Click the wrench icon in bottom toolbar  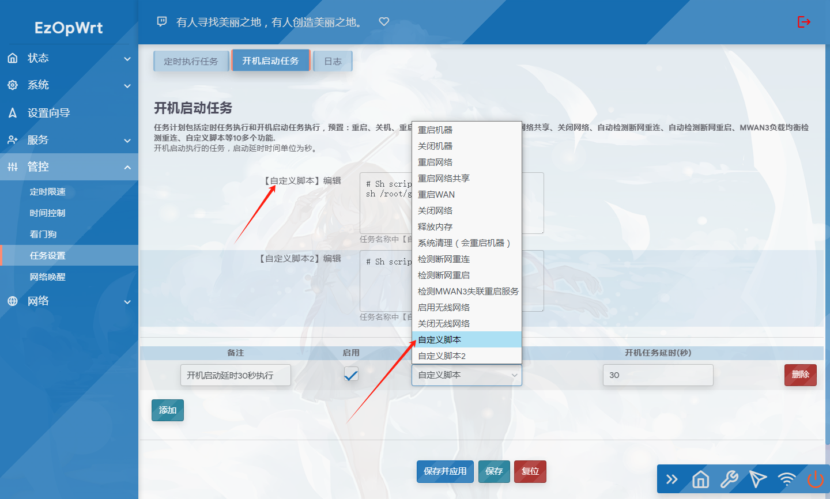tap(730, 479)
